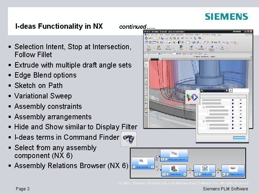Click the green teal solid tool icon
Image resolution: width=259 pixels, height=194 pixels.
click(x=181, y=47)
